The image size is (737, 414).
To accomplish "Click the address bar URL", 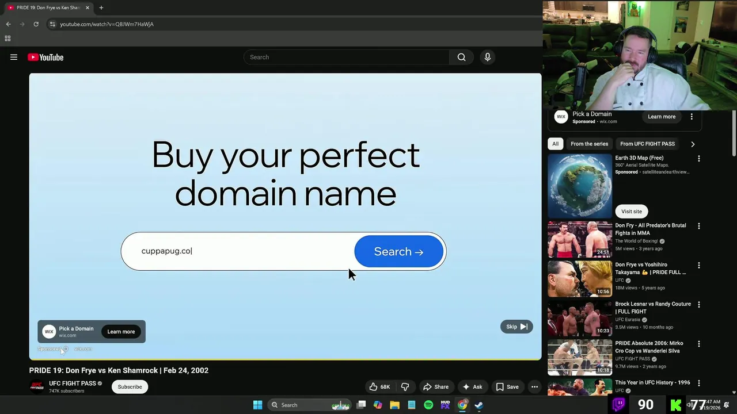I will click(x=107, y=24).
